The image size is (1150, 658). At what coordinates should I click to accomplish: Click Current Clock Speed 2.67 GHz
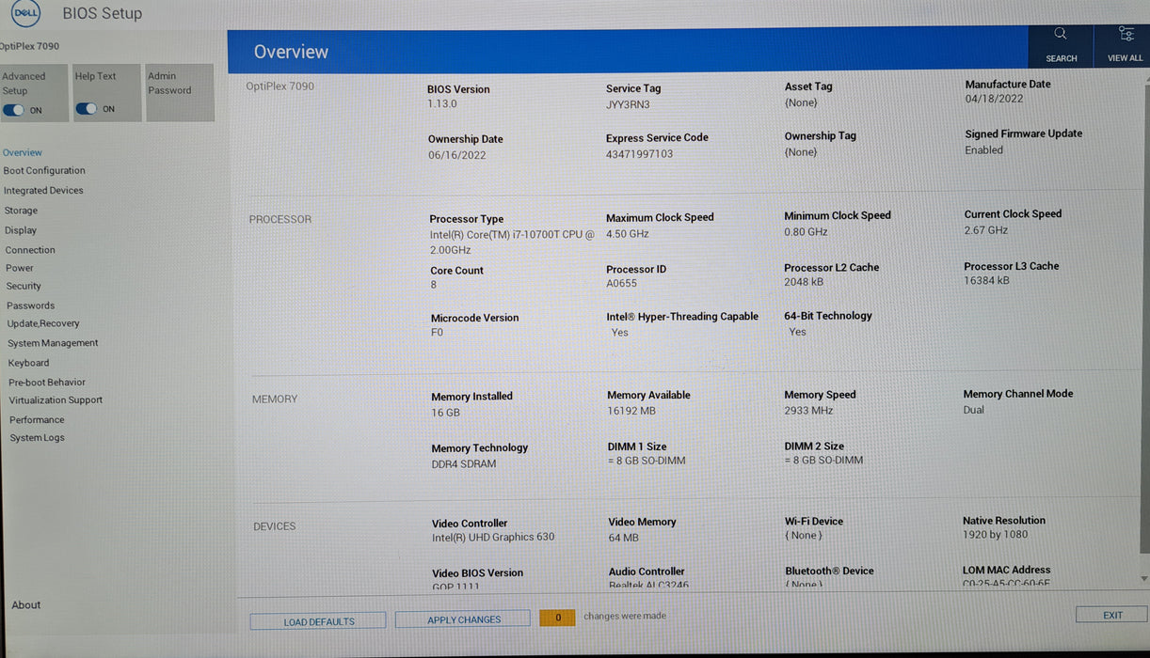(985, 230)
